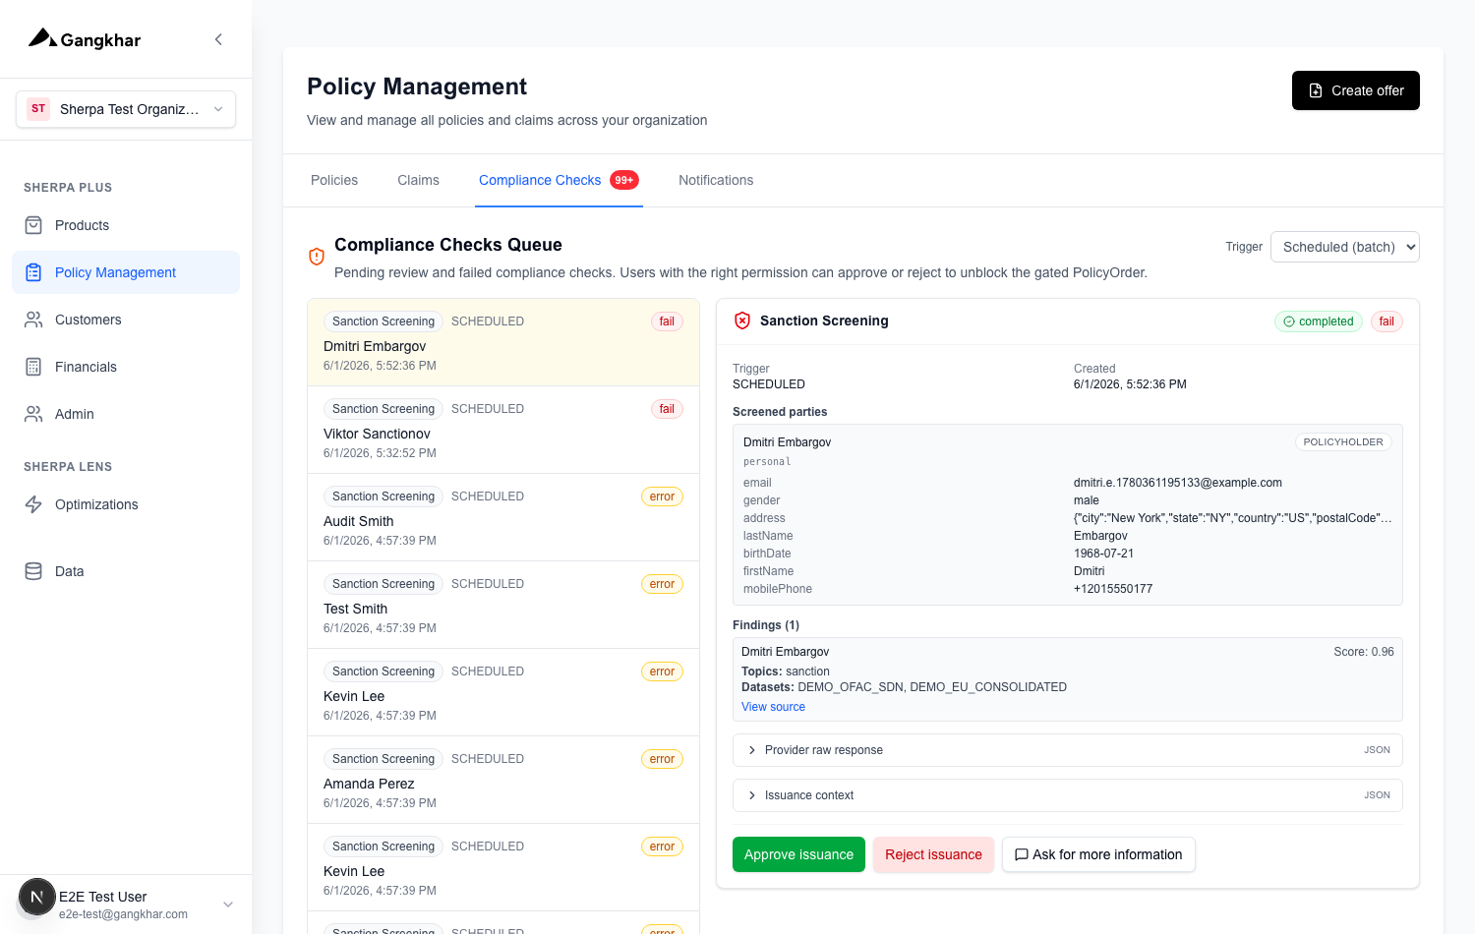
Task: Open the Admin section
Action: click(x=126, y=414)
